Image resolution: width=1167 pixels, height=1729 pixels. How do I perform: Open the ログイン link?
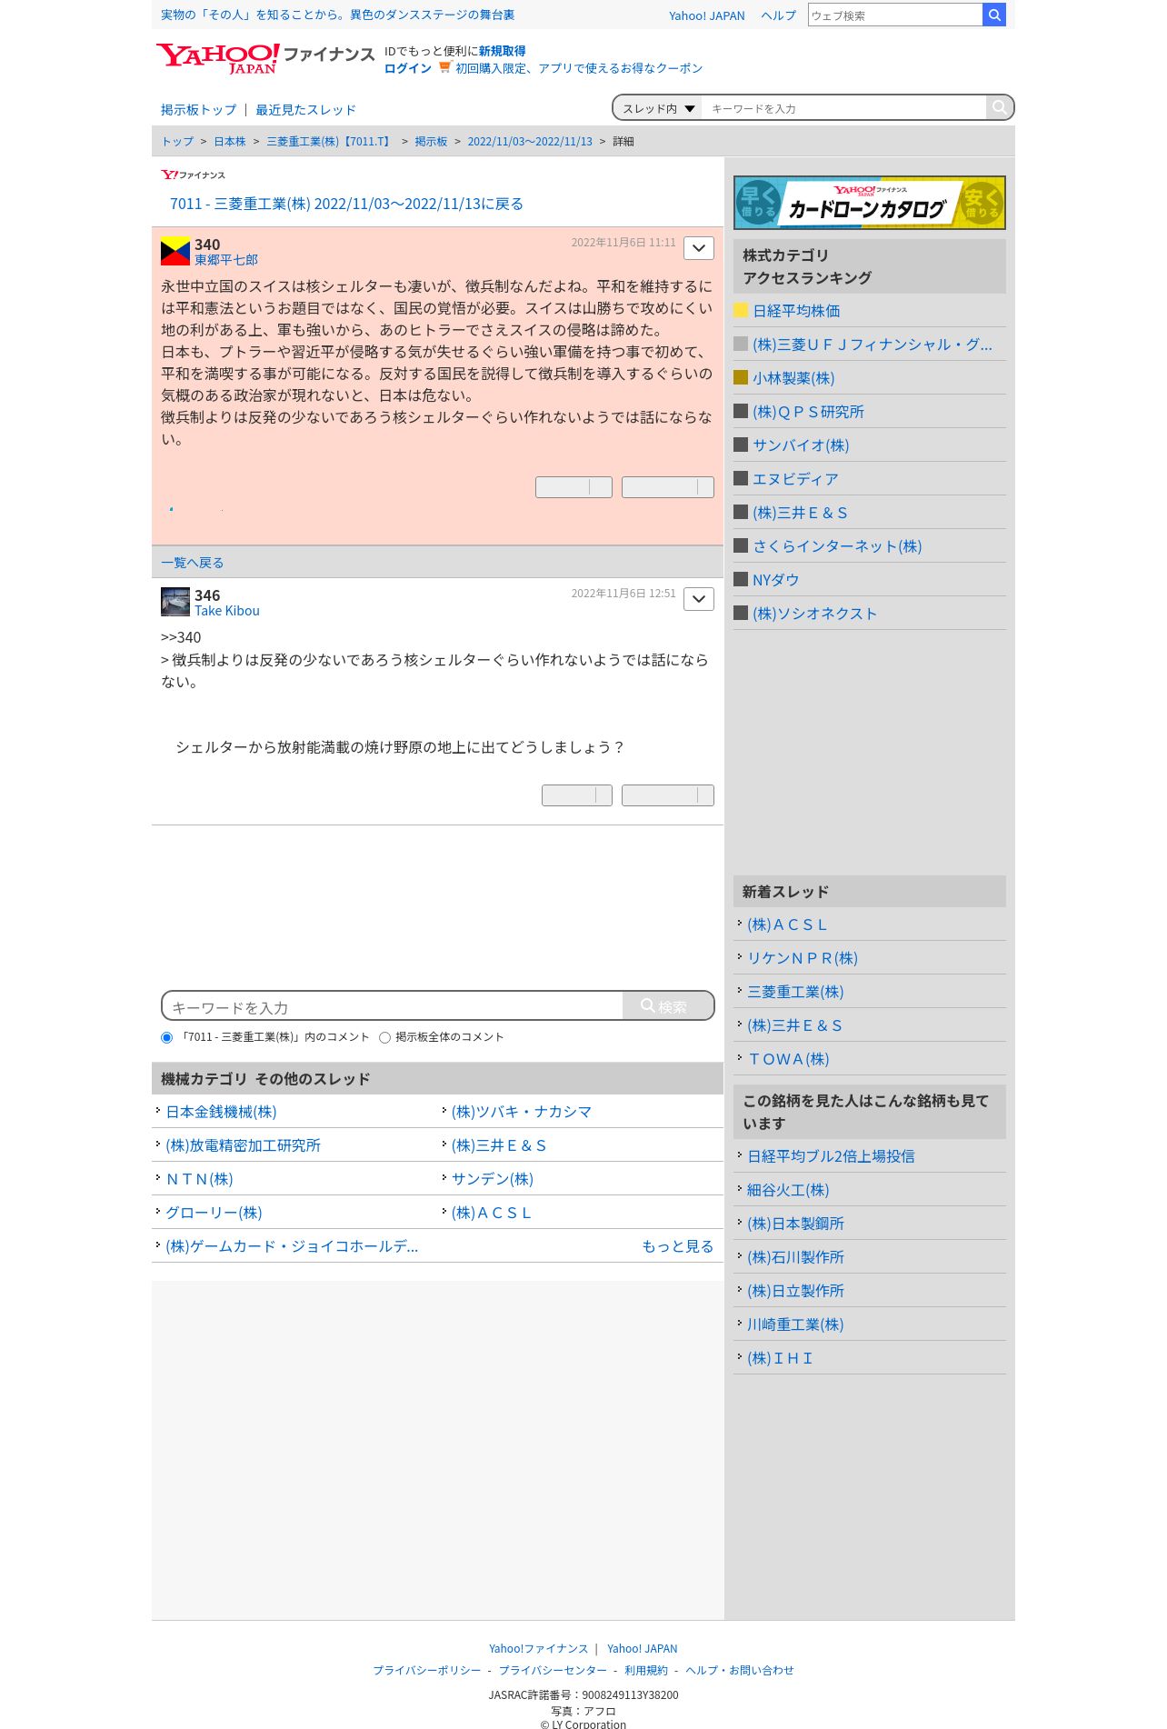(407, 68)
